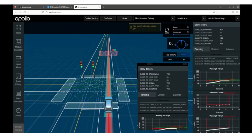Click the arrow beside the vehicle selector
The width and height of the screenshot is (252, 133).
(204, 19)
